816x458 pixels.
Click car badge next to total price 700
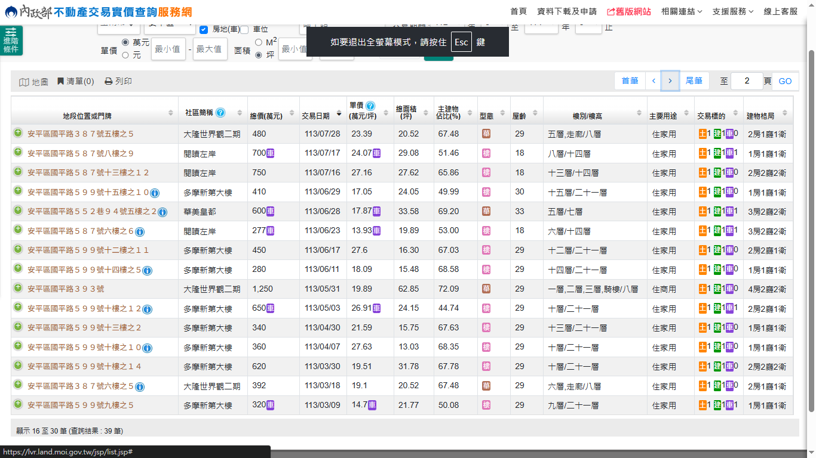click(270, 153)
